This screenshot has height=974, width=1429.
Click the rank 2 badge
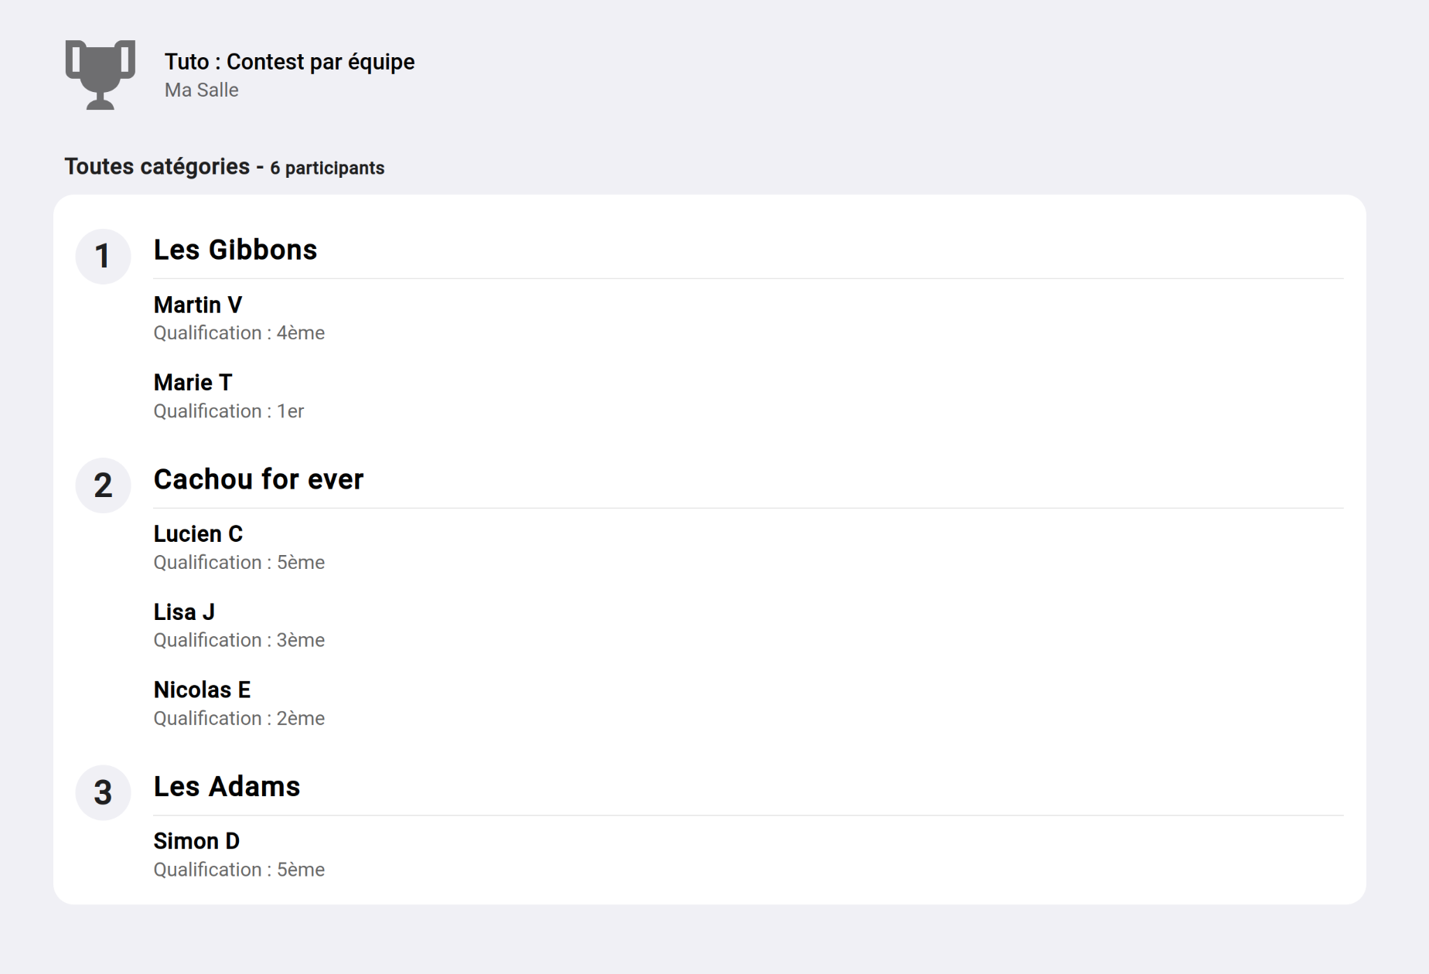pos(103,485)
